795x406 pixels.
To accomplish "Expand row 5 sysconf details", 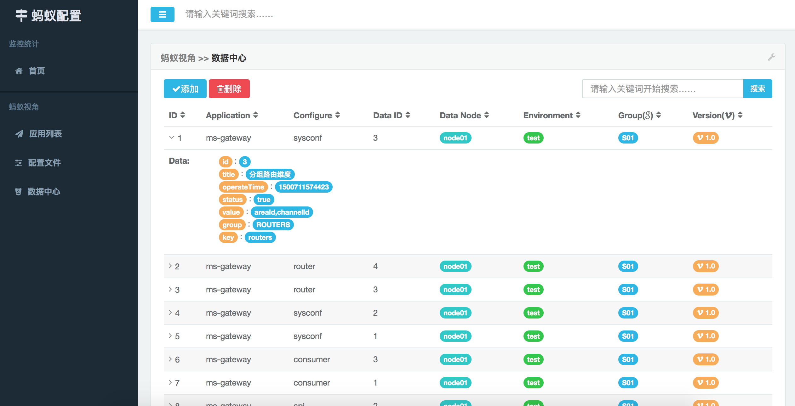I will click(x=170, y=336).
